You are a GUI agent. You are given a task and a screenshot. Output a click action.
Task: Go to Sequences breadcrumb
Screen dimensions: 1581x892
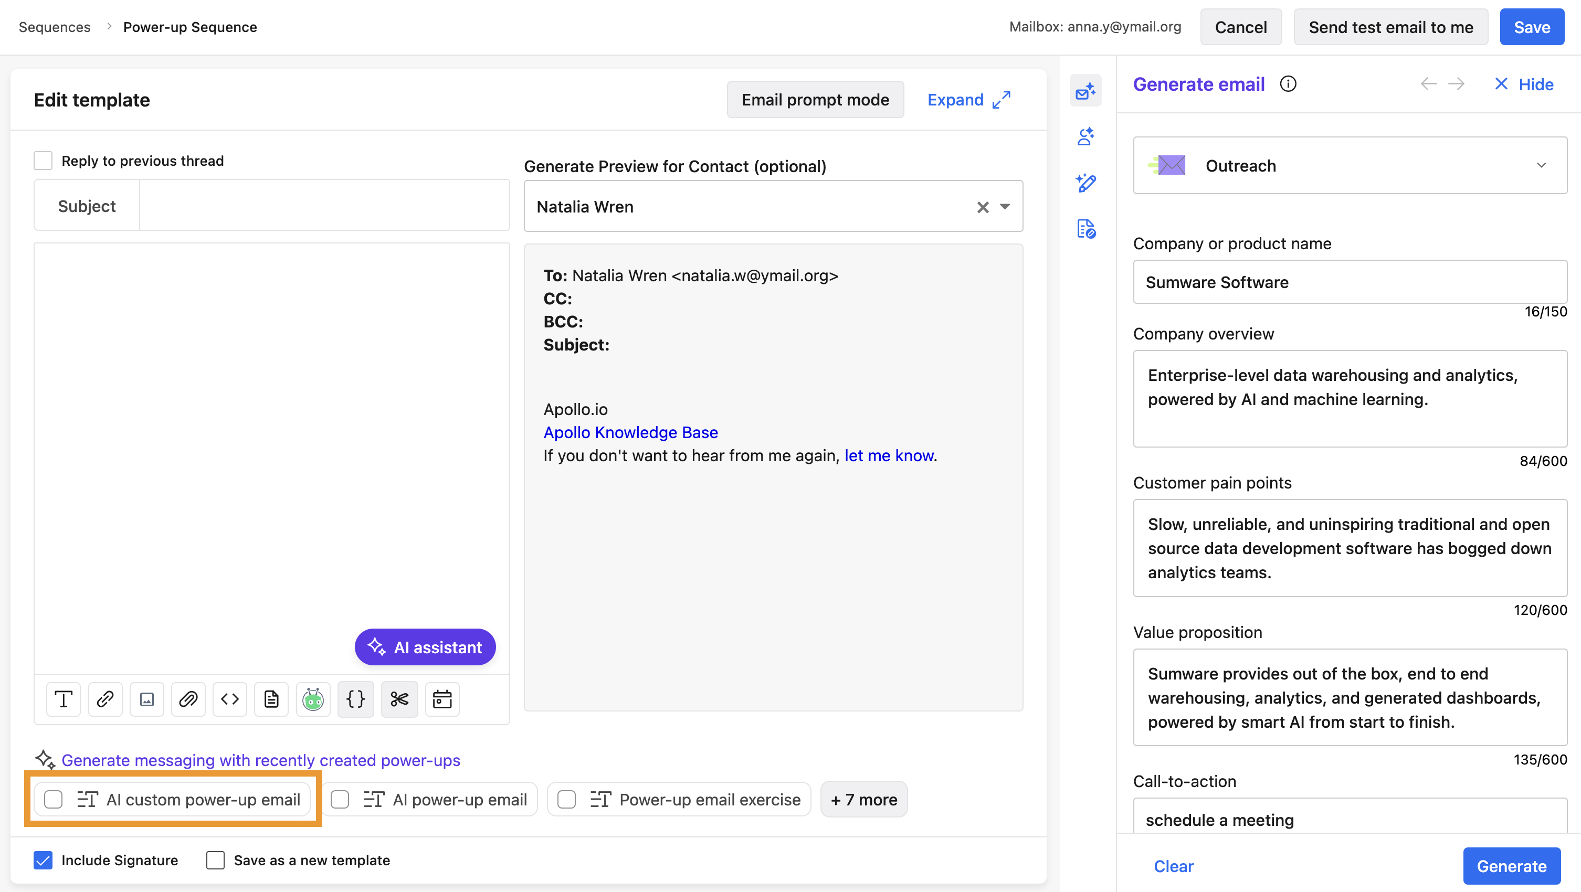[55, 26]
